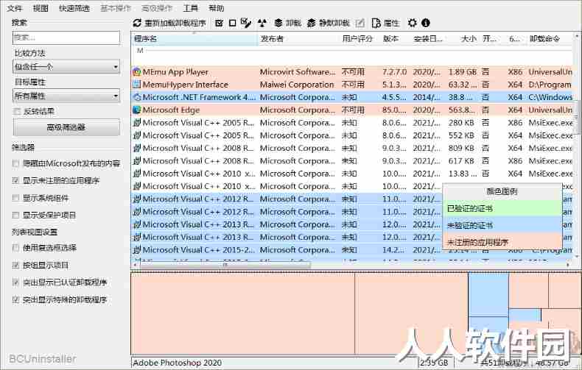582x370 pixels.
Task: Open the 视图 menu
Action: [41, 8]
